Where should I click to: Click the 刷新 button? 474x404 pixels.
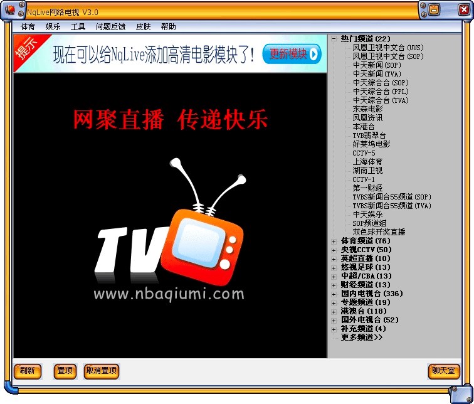point(28,371)
